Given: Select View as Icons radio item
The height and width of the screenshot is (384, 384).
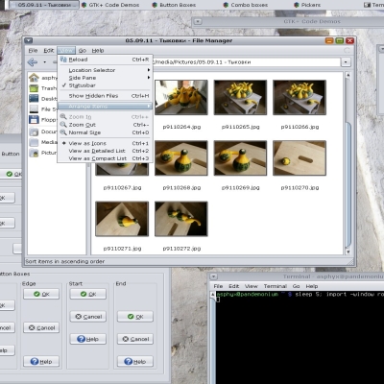Looking at the screenshot, I should point(105,143).
